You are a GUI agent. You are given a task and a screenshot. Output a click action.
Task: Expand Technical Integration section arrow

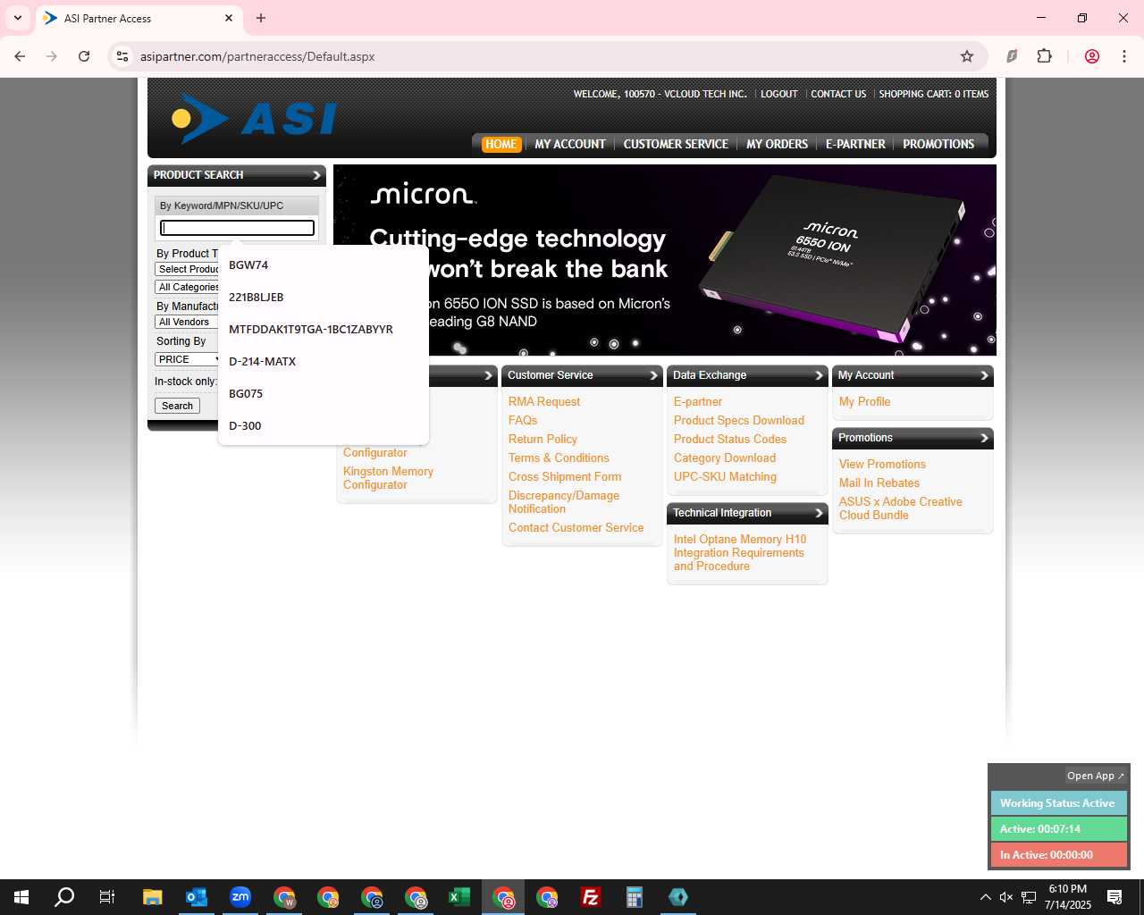coord(819,513)
